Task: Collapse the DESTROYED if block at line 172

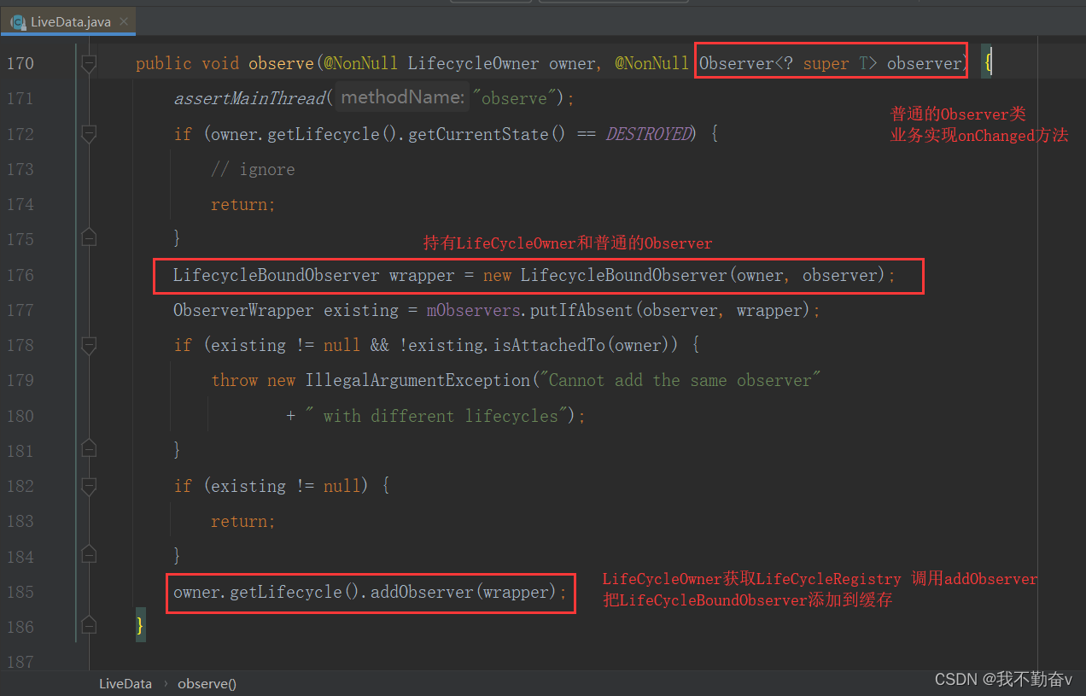Action: 89,134
